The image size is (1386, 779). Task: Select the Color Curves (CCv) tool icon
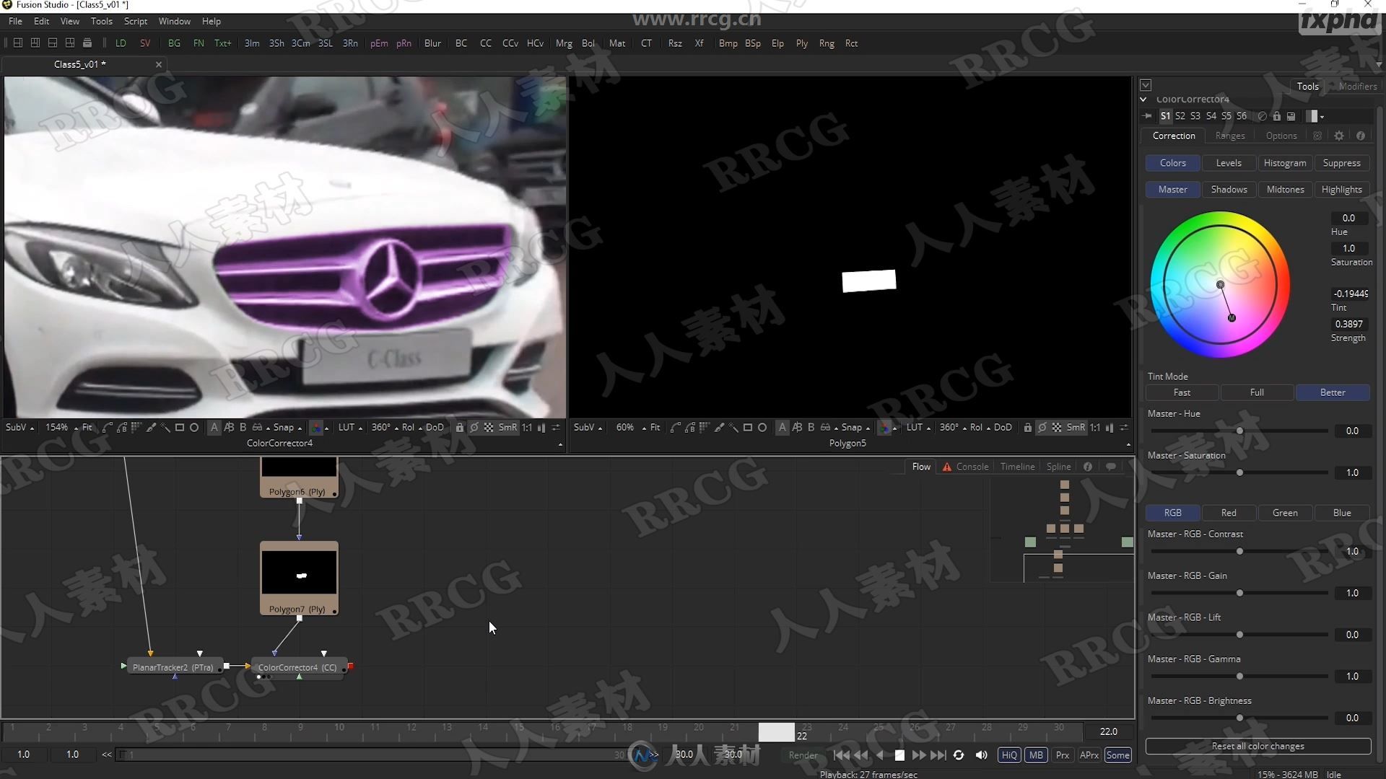pyautogui.click(x=510, y=43)
